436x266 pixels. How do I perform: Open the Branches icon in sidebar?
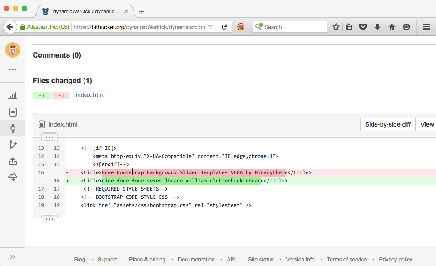pyautogui.click(x=13, y=145)
